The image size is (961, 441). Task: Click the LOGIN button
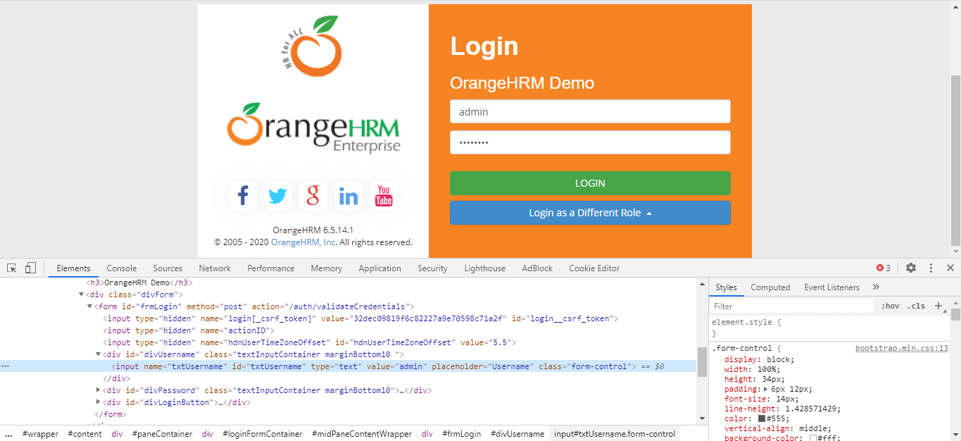point(589,182)
